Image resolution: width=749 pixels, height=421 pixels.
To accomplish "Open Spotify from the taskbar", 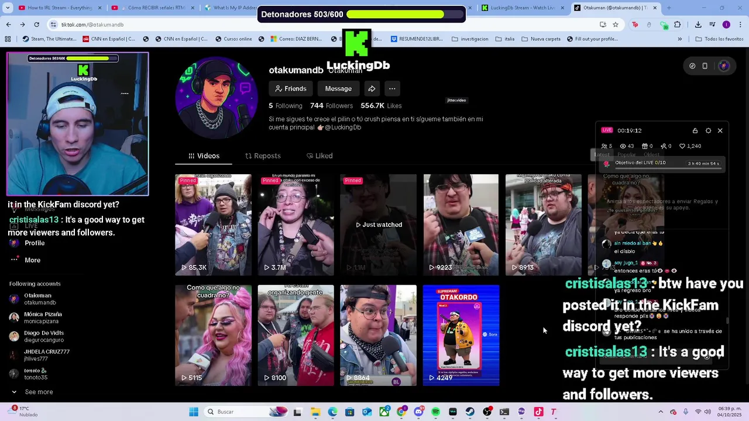I will tap(435, 412).
